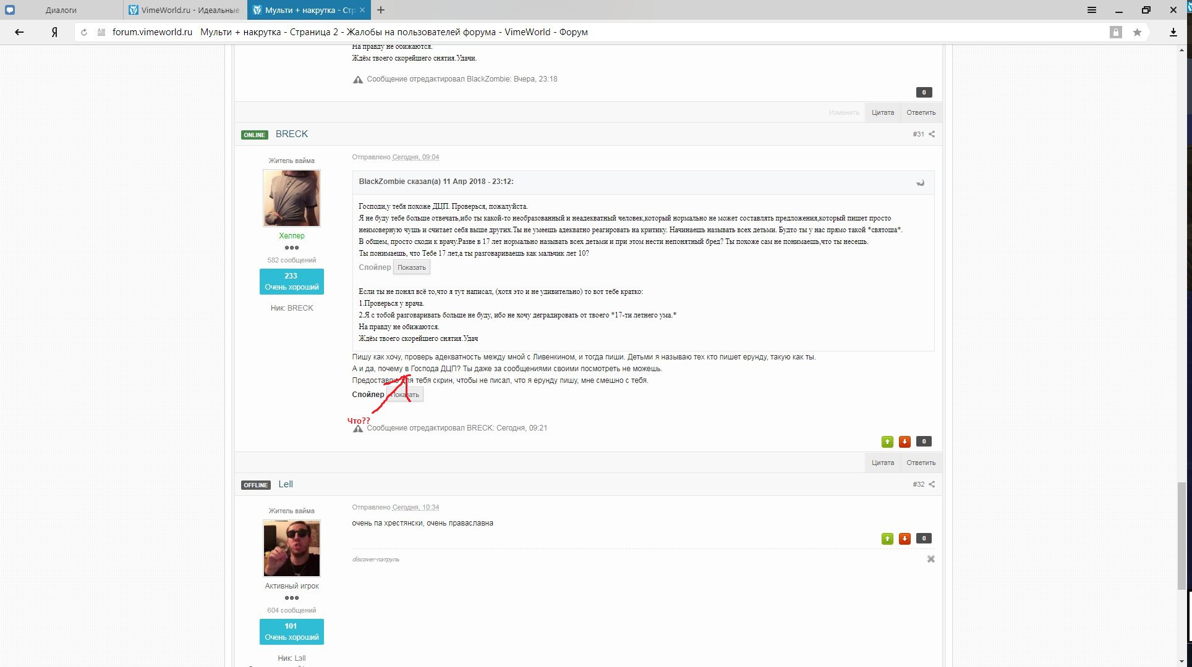The width and height of the screenshot is (1192, 667).
Task: Open BRECK's profile via username link
Action: [x=291, y=134]
